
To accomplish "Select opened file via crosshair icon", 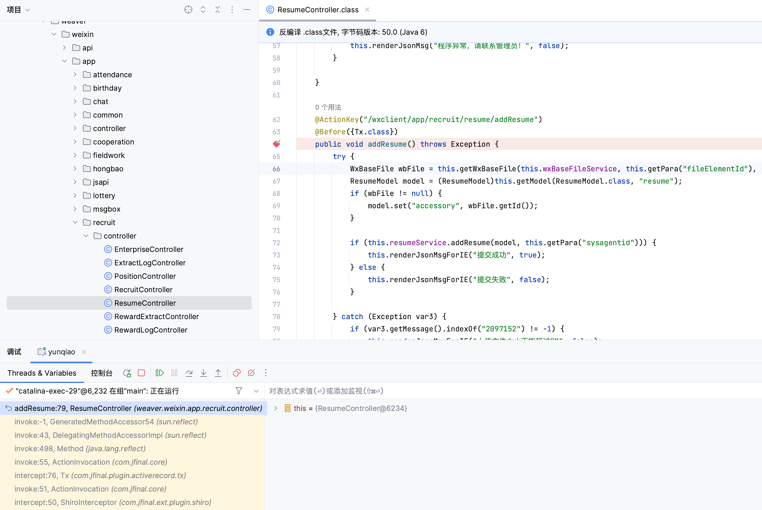I will 188,10.
